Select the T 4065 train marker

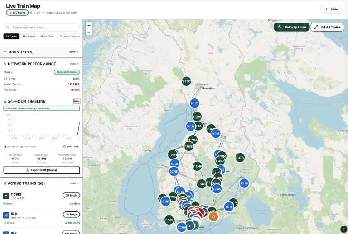(220, 161)
